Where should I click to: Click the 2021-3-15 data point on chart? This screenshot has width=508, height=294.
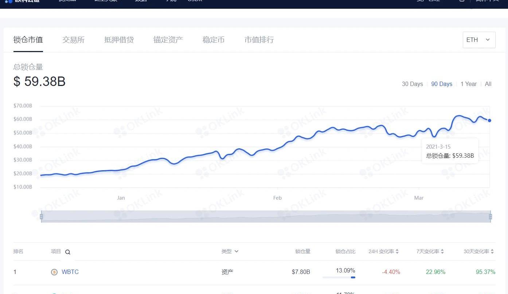tap(489, 121)
